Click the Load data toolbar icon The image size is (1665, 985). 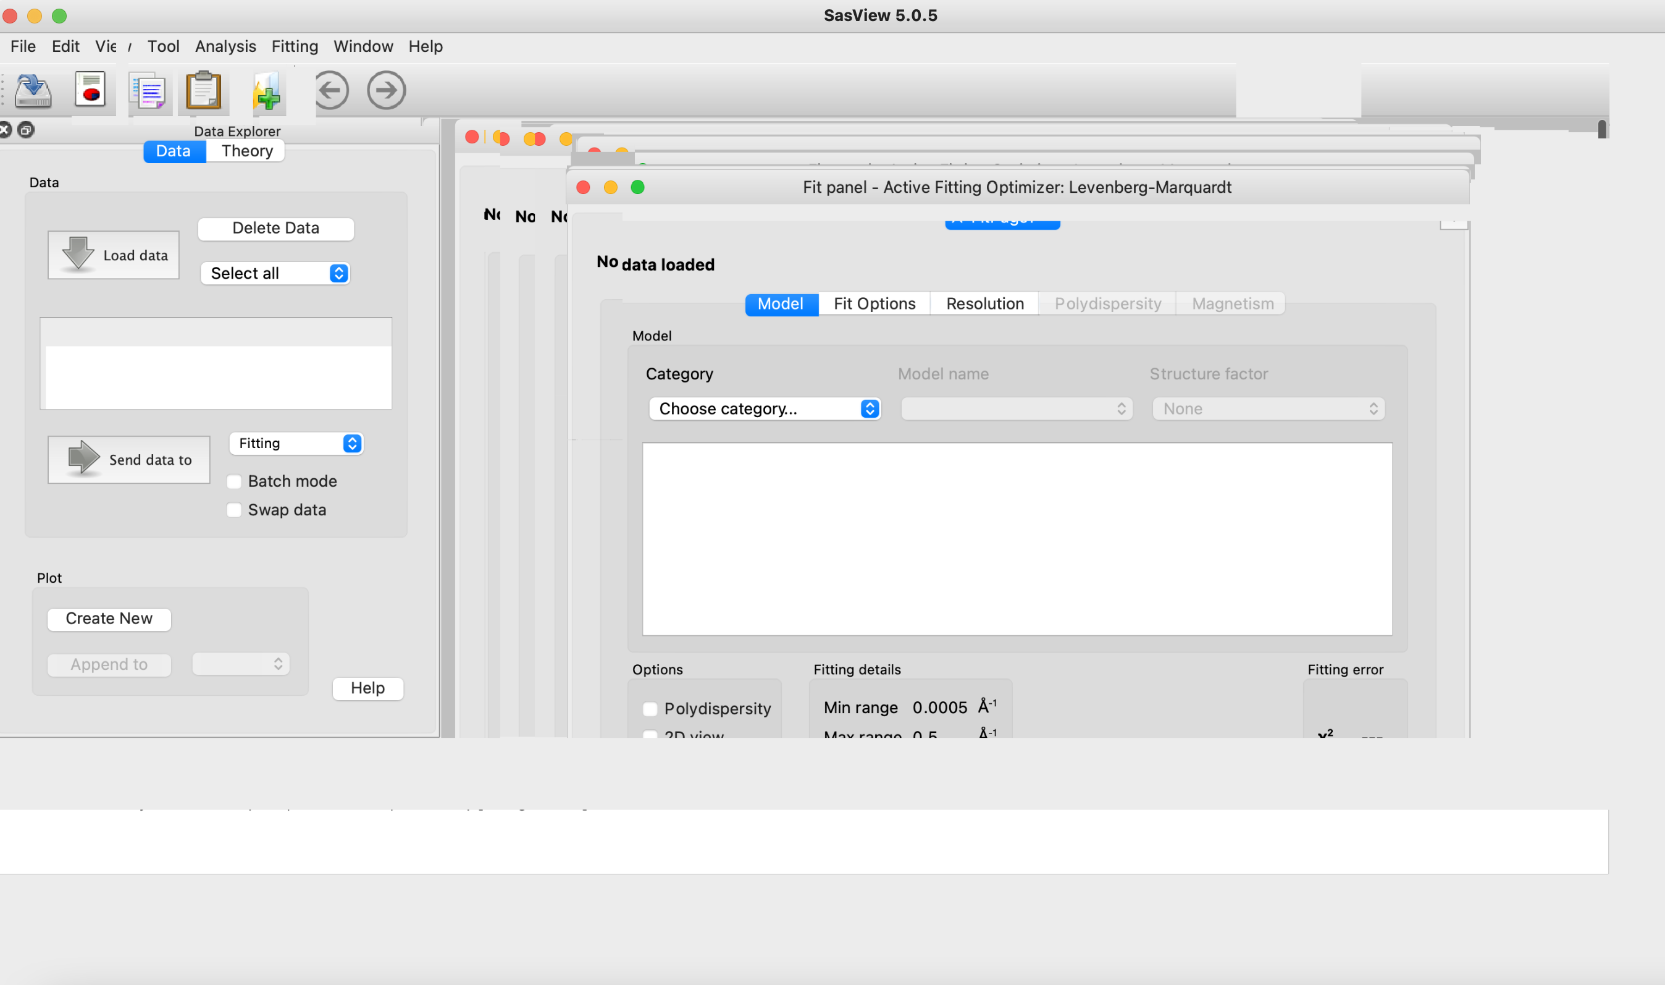[32, 90]
